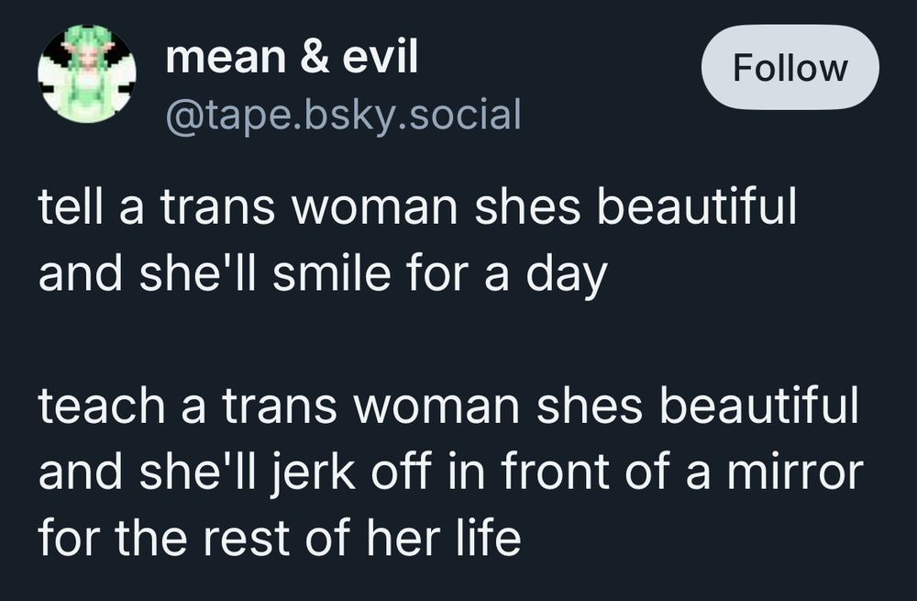Click the line "teach a trans woman shes beautiful"
This screenshot has height=601, width=917.
[448, 406]
